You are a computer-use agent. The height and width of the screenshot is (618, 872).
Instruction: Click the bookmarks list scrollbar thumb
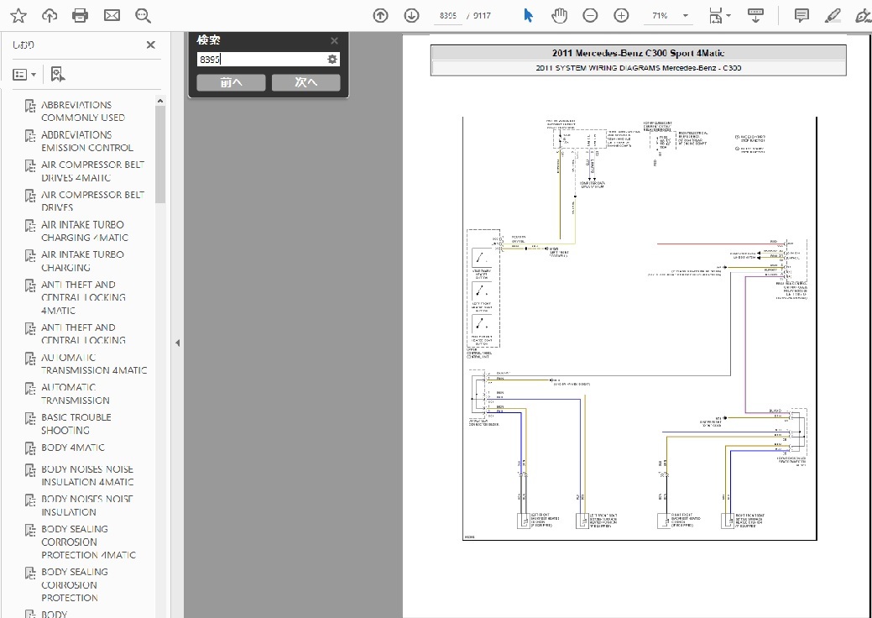[x=160, y=154]
